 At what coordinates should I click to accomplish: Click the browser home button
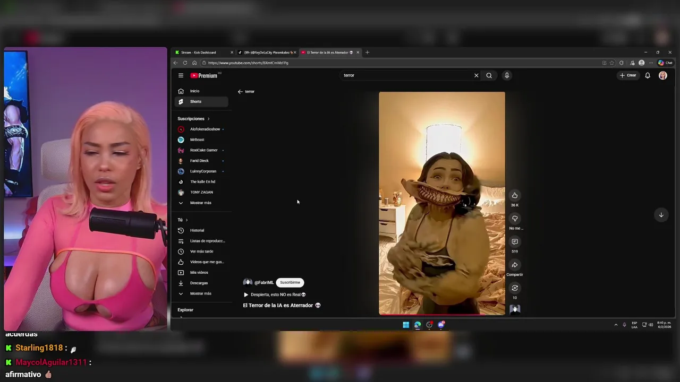click(194, 63)
